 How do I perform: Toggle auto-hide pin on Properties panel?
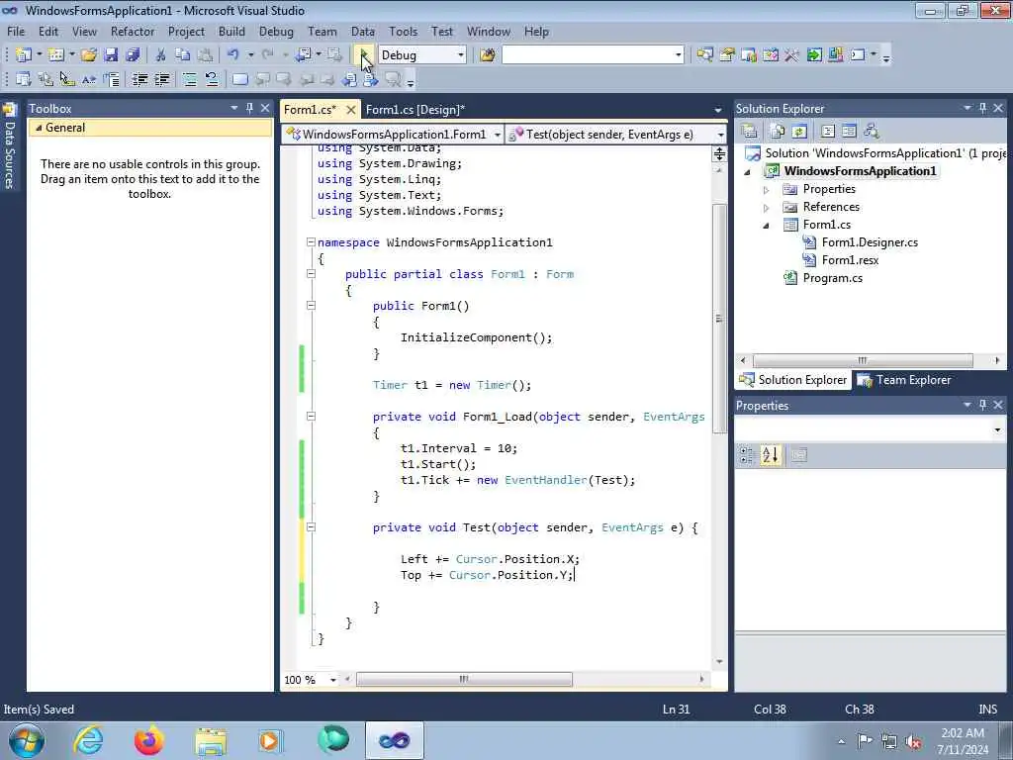982,405
